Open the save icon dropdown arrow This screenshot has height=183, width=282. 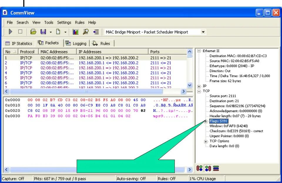point(51,32)
